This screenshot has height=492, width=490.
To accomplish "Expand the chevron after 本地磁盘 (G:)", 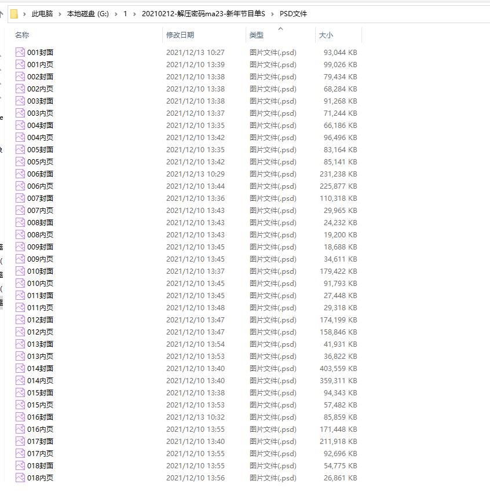I will pyautogui.click(x=116, y=14).
